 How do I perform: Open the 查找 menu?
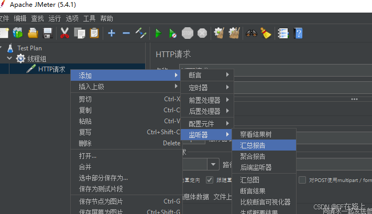[38, 18]
